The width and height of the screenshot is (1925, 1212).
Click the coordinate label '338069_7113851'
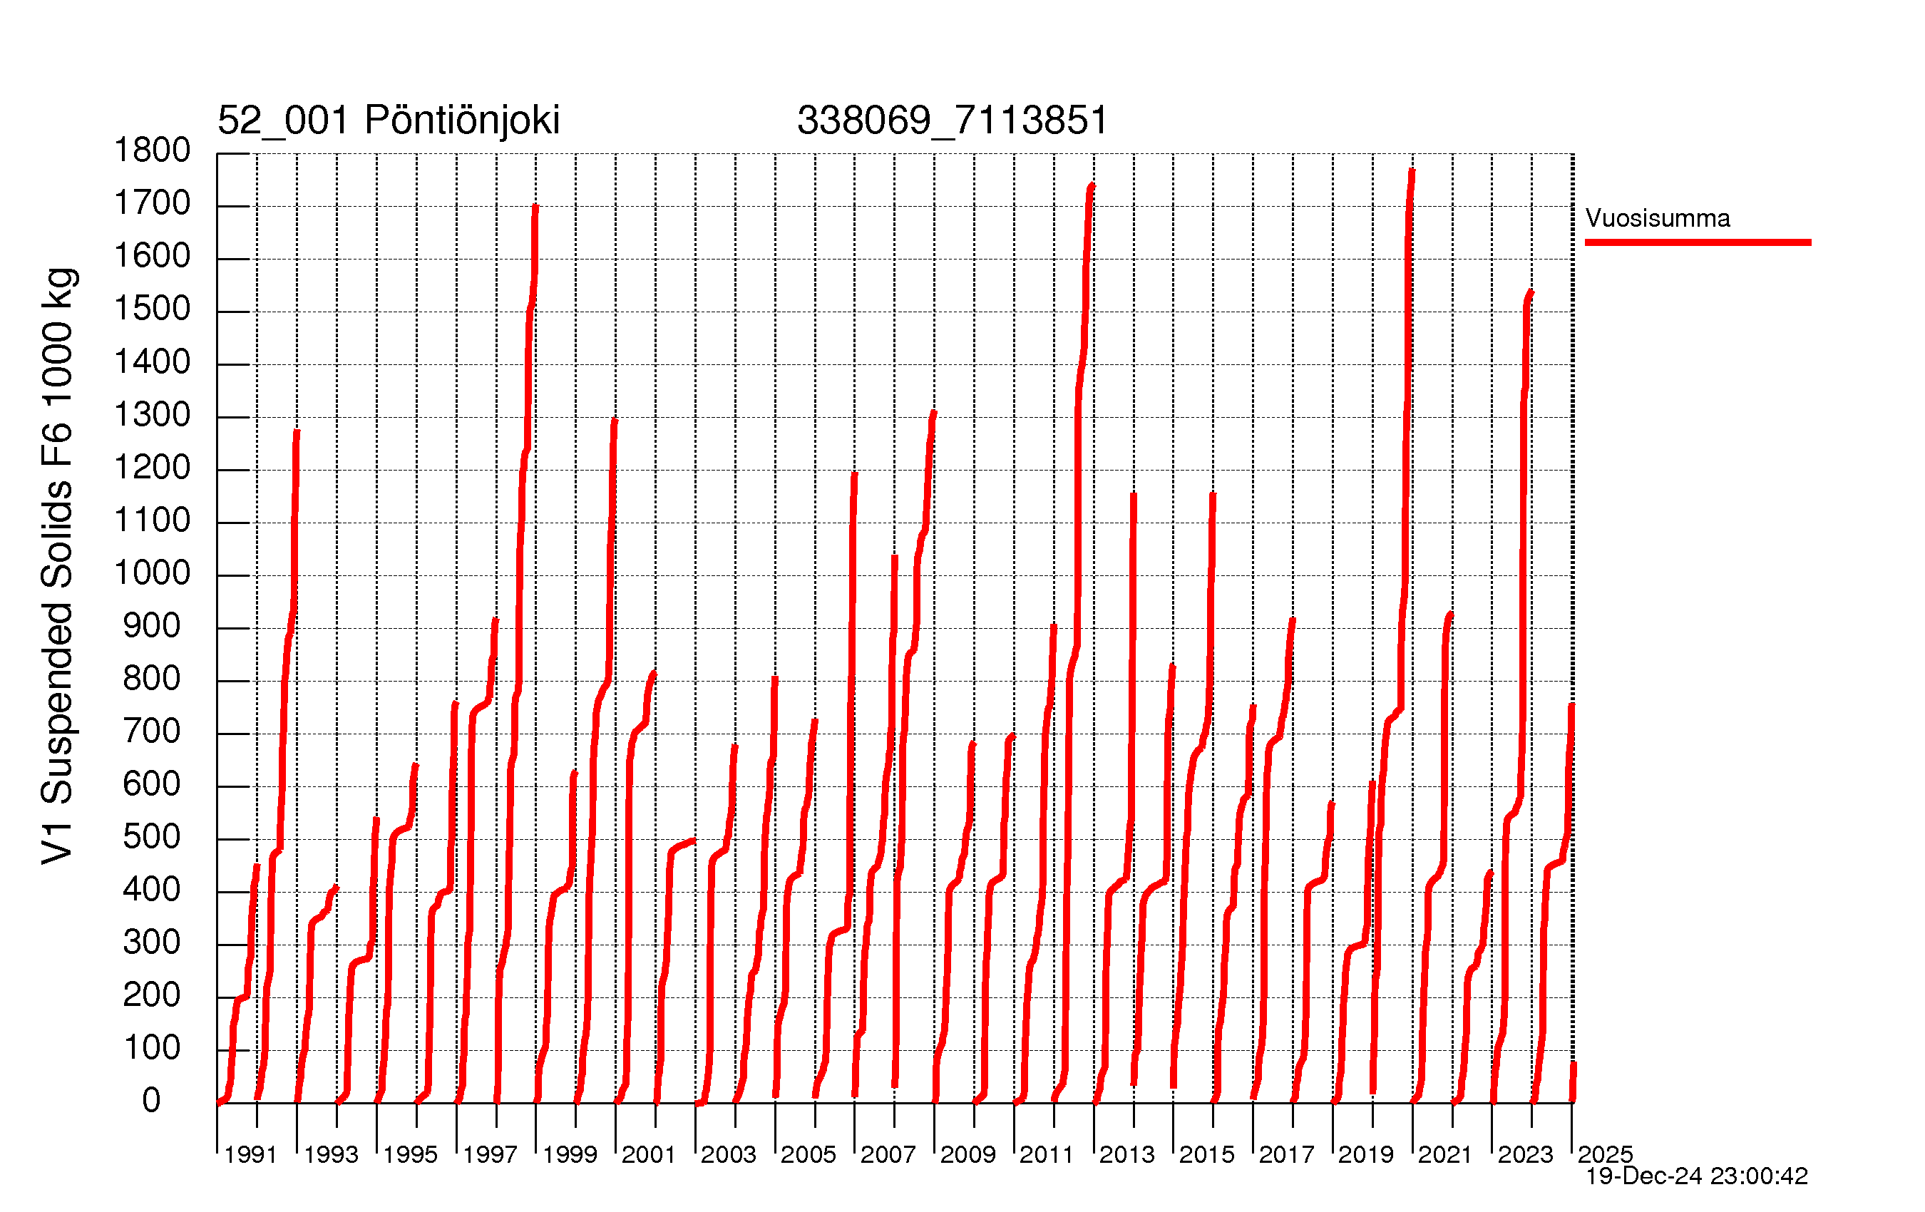click(952, 120)
